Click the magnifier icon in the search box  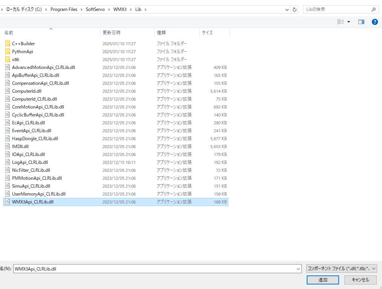point(373,9)
